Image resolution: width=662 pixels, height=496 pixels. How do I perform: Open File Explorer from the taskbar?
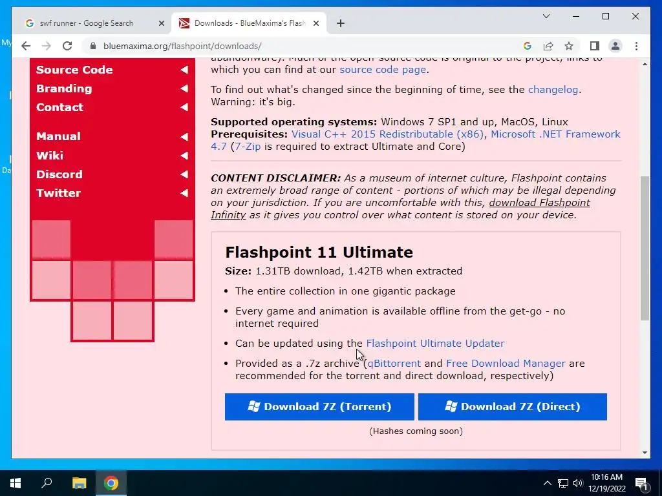[x=79, y=483]
